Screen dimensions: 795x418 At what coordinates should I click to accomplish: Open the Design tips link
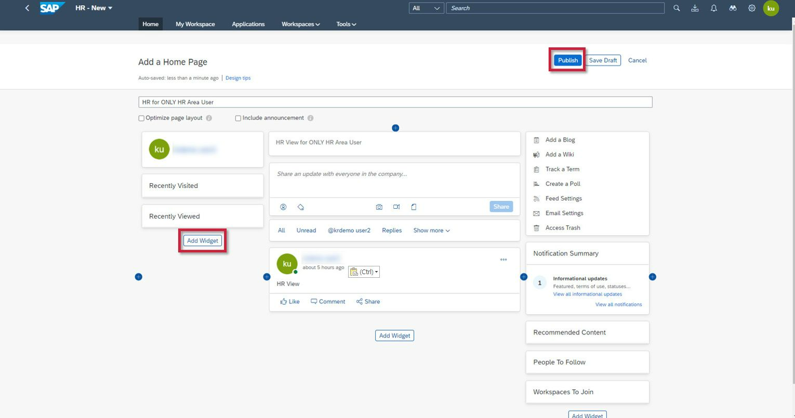[x=238, y=78]
